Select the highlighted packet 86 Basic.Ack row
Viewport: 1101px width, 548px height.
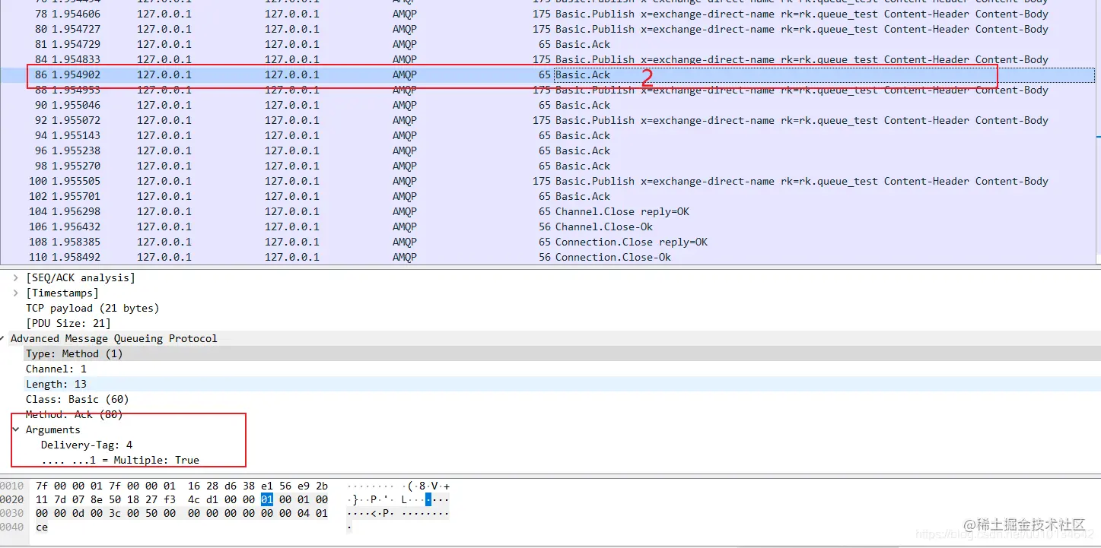point(548,74)
